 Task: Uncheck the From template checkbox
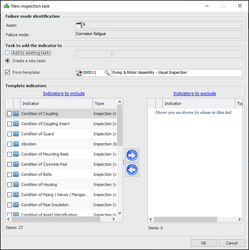[8, 72]
